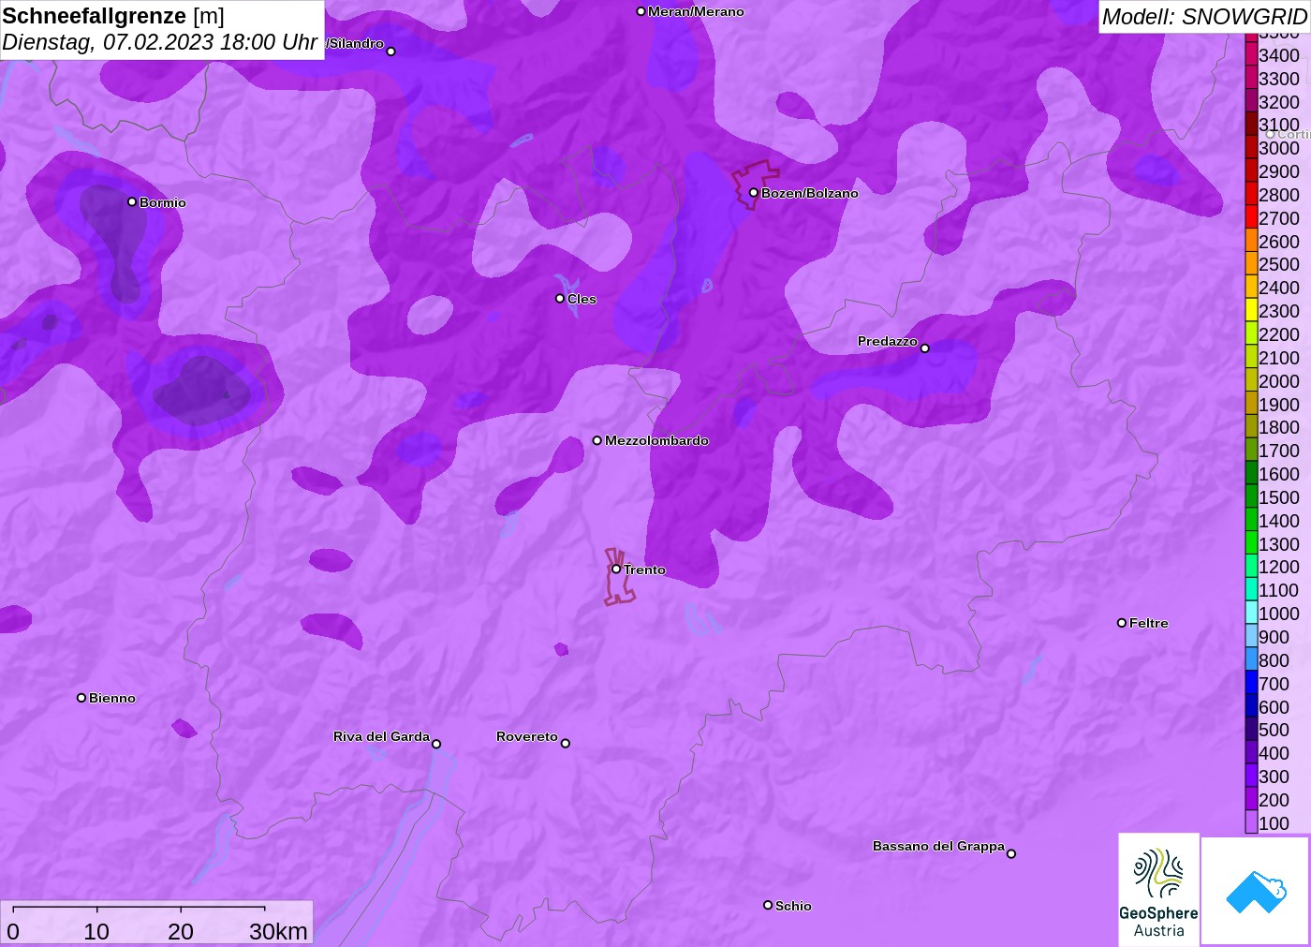Click the 'Trento' map label
The image size is (1311, 947).
(644, 570)
